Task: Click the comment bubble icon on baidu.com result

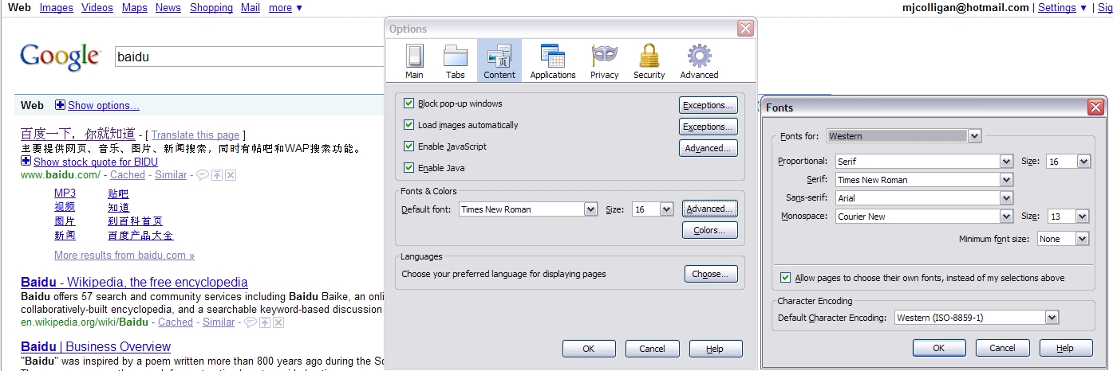Action: (x=203, y=175)
